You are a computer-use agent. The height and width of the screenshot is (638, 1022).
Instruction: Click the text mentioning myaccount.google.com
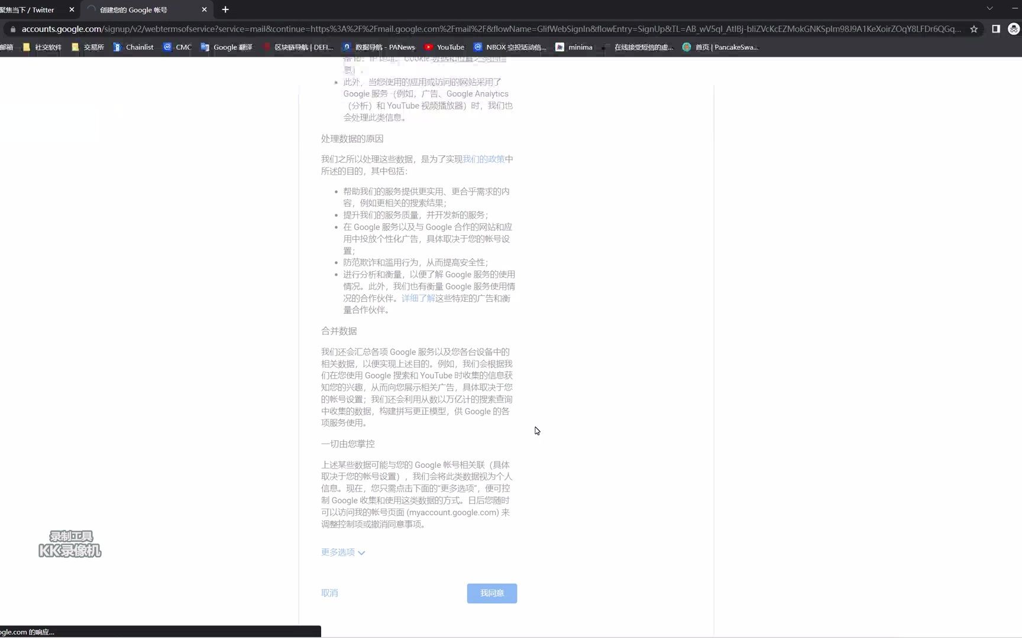[x=416, y=494]
